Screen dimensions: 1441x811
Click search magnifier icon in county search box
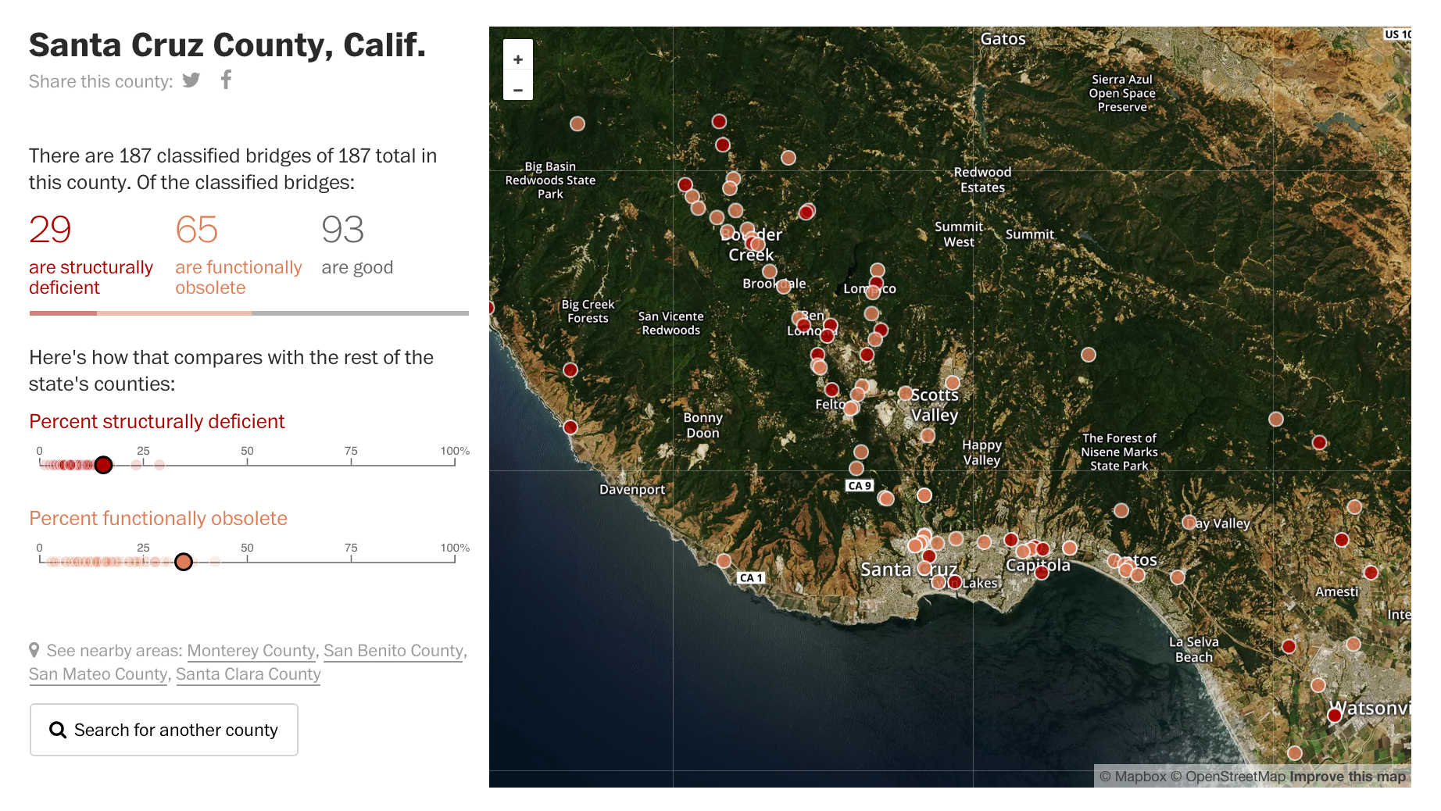click(x=58, y=730)
